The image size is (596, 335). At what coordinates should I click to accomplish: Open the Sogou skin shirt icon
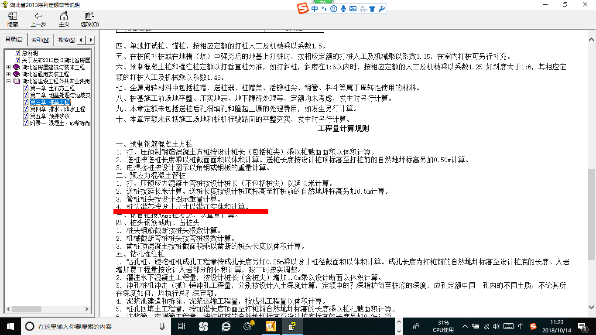[x=372, y=9]
